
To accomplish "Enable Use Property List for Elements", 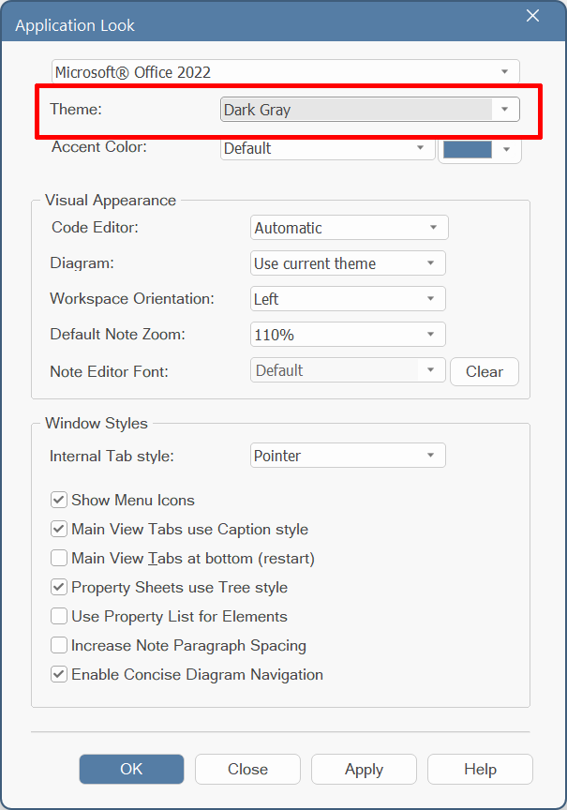I will point(59,616).
